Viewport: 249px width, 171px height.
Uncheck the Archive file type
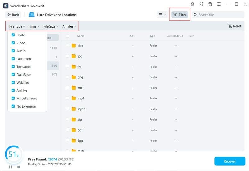13,90
